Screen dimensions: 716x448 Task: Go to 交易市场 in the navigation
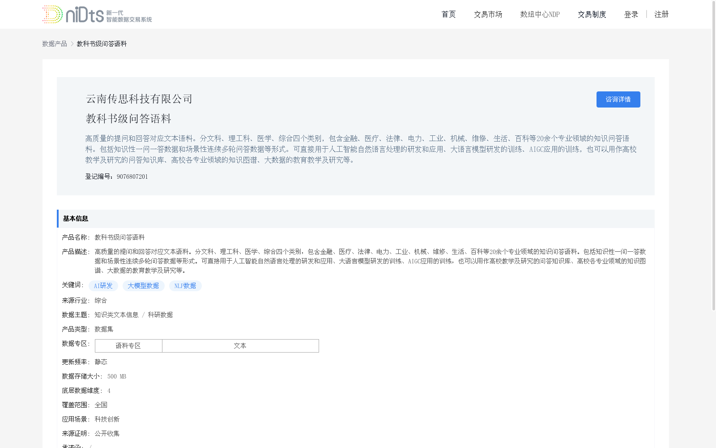coord(488,14)
